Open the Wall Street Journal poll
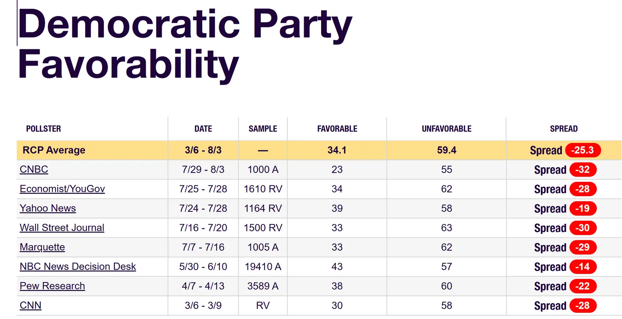 (62, 228)
